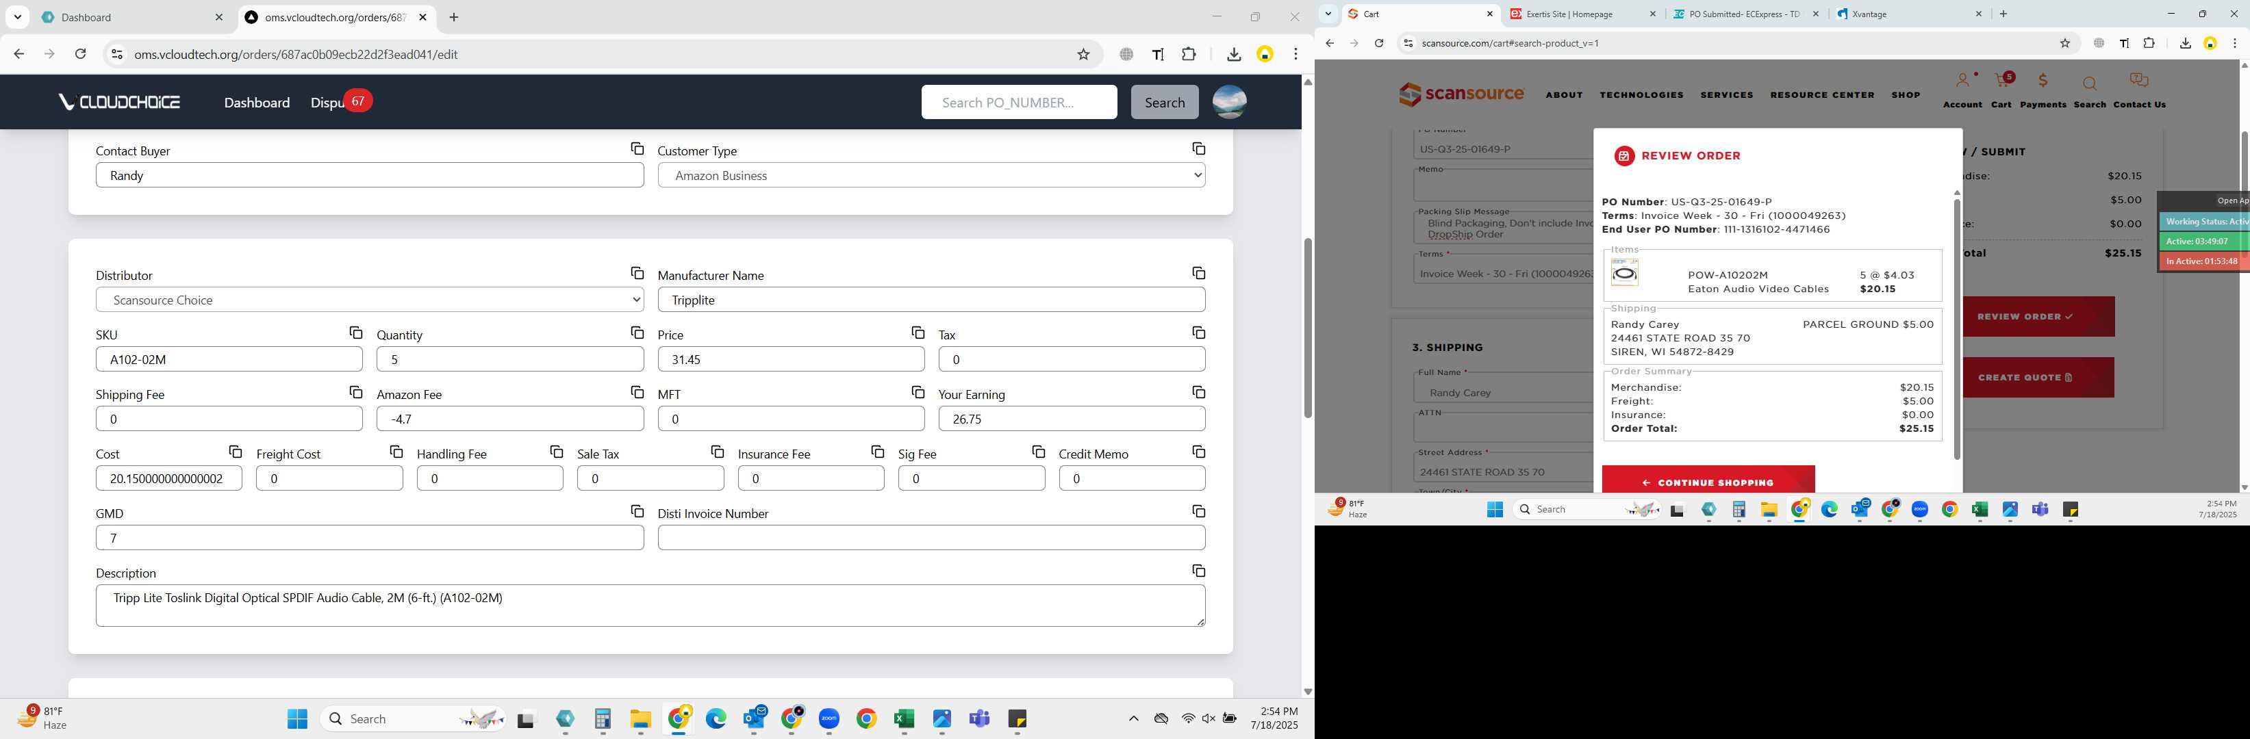Viewport: 2250px width, 739px height.
Task: Copy the Shipping Fee value
Action: 355,393
